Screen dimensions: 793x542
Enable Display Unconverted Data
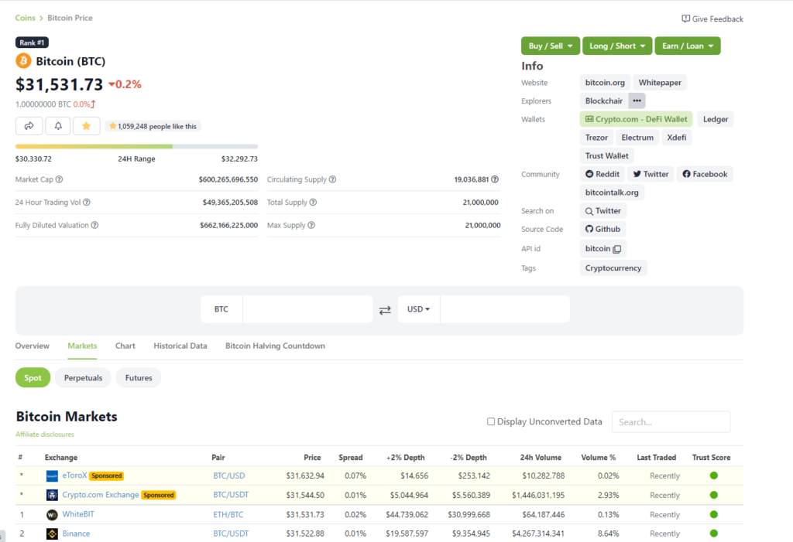(x=491, y=421)
